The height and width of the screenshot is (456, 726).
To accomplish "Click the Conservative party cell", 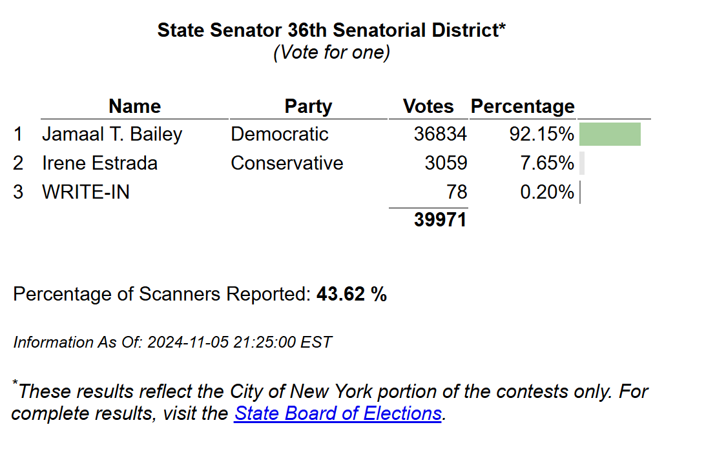I will 287,163.
